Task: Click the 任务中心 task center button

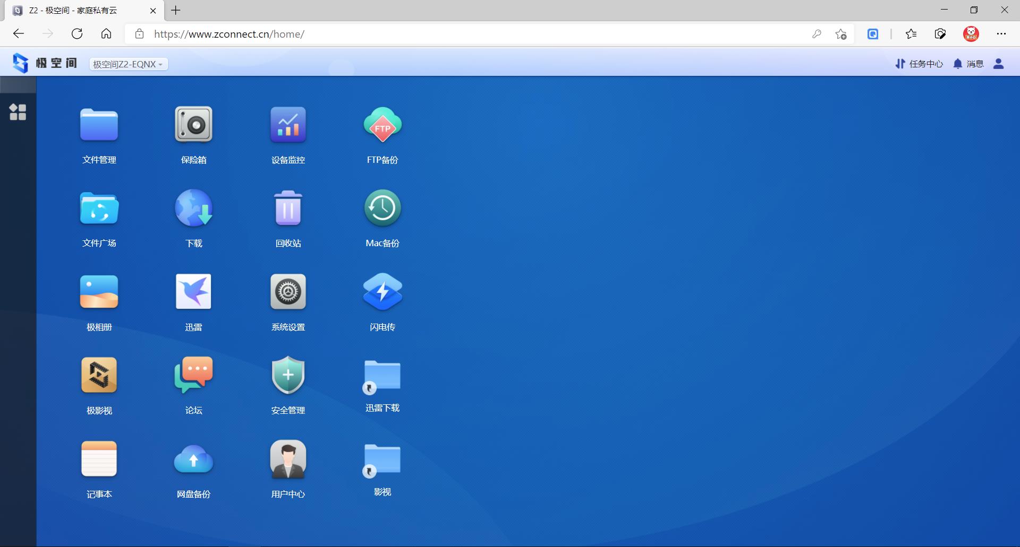Action: point(919,64)
